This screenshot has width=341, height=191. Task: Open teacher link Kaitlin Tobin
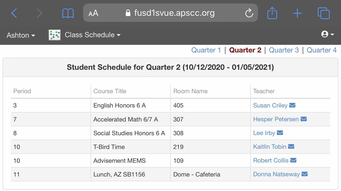[270, 147]
